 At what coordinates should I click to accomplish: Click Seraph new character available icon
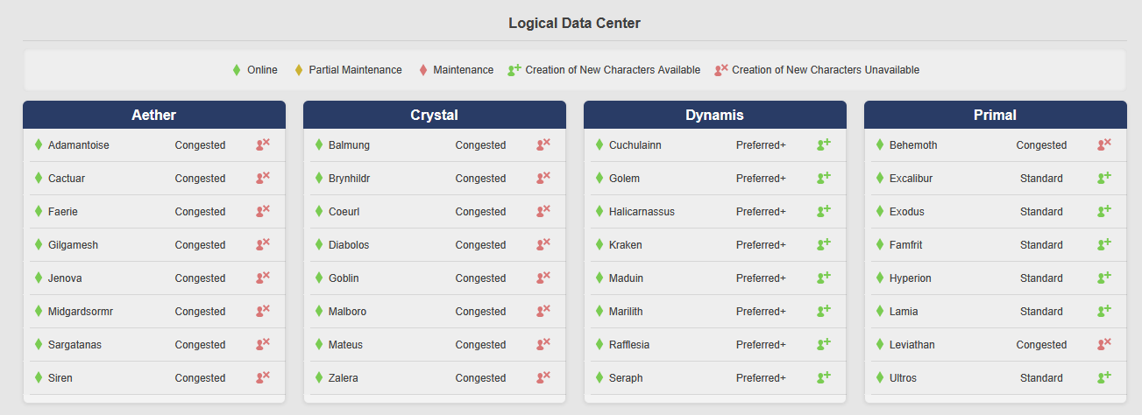coord(824,378)
